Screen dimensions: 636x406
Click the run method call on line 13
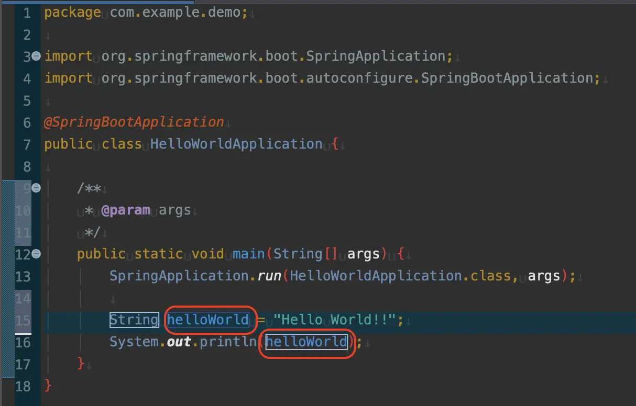[x=269, y=276]
